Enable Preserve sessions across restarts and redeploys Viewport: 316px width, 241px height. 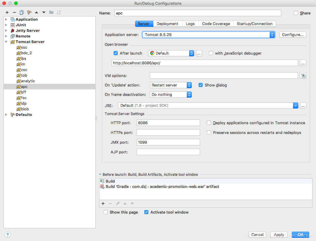209,132
